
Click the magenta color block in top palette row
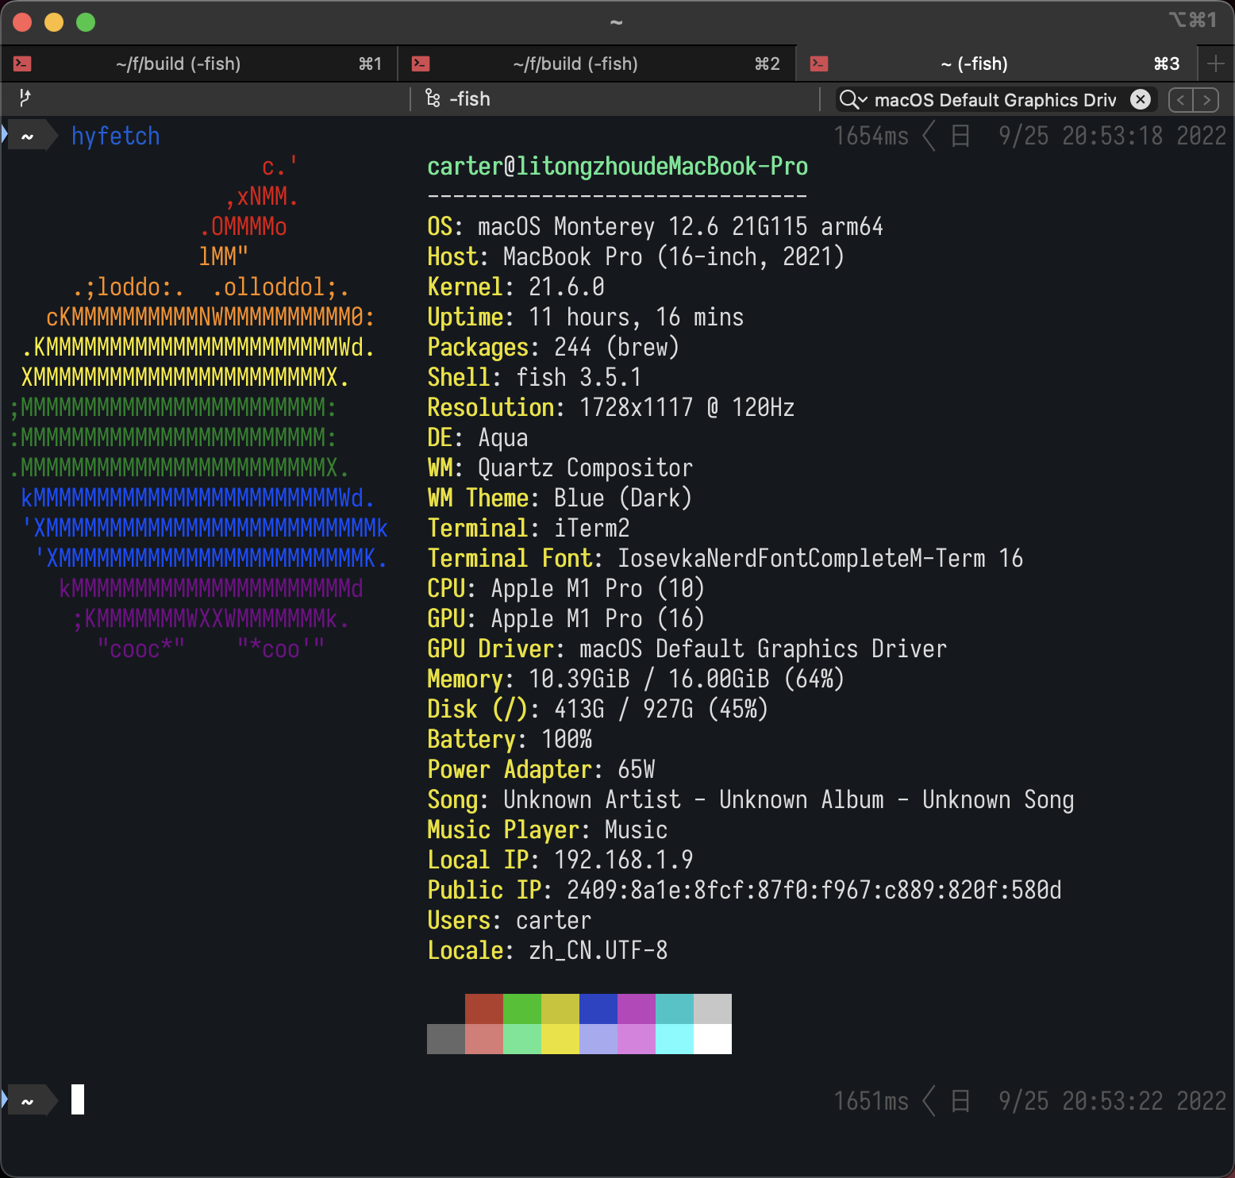637,1009
